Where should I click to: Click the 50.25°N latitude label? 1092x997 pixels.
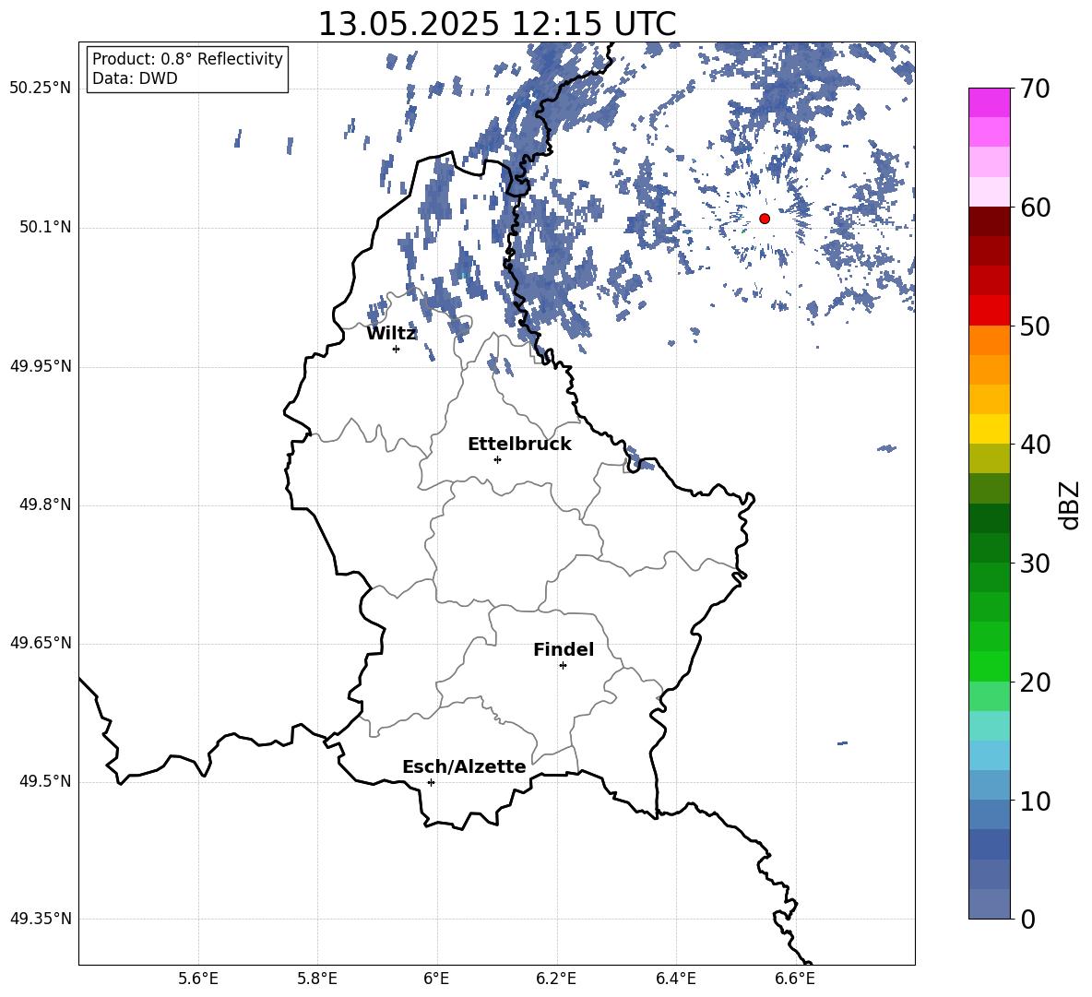[41, 89]
